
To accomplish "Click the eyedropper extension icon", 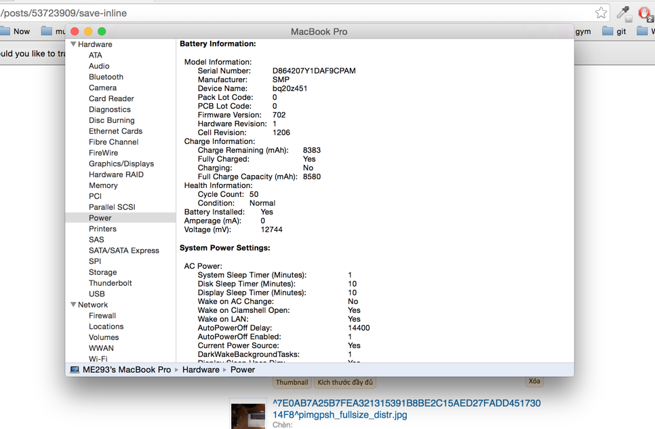I will click(x=623, y=13).
